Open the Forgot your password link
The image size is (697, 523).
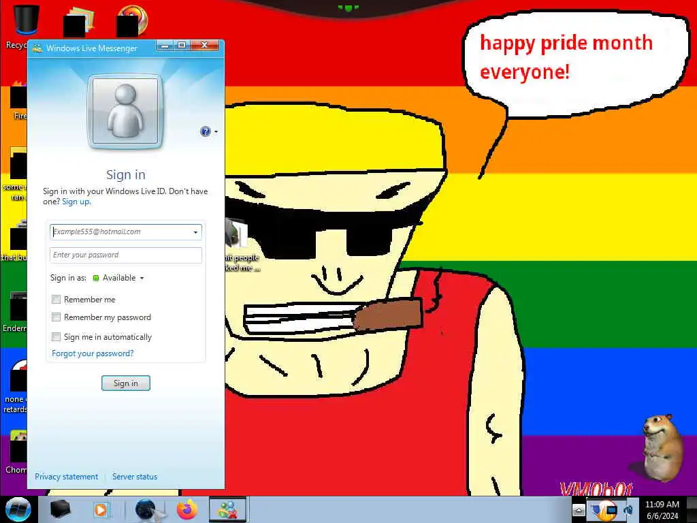pyautogui.click(x=93, y=353)
